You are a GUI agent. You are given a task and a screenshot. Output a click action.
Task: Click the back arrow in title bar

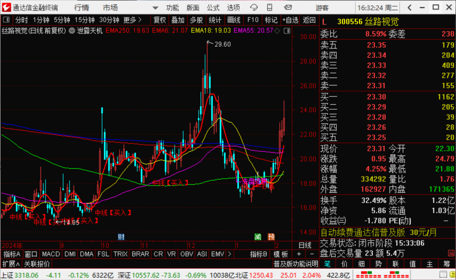coord(410,7)
